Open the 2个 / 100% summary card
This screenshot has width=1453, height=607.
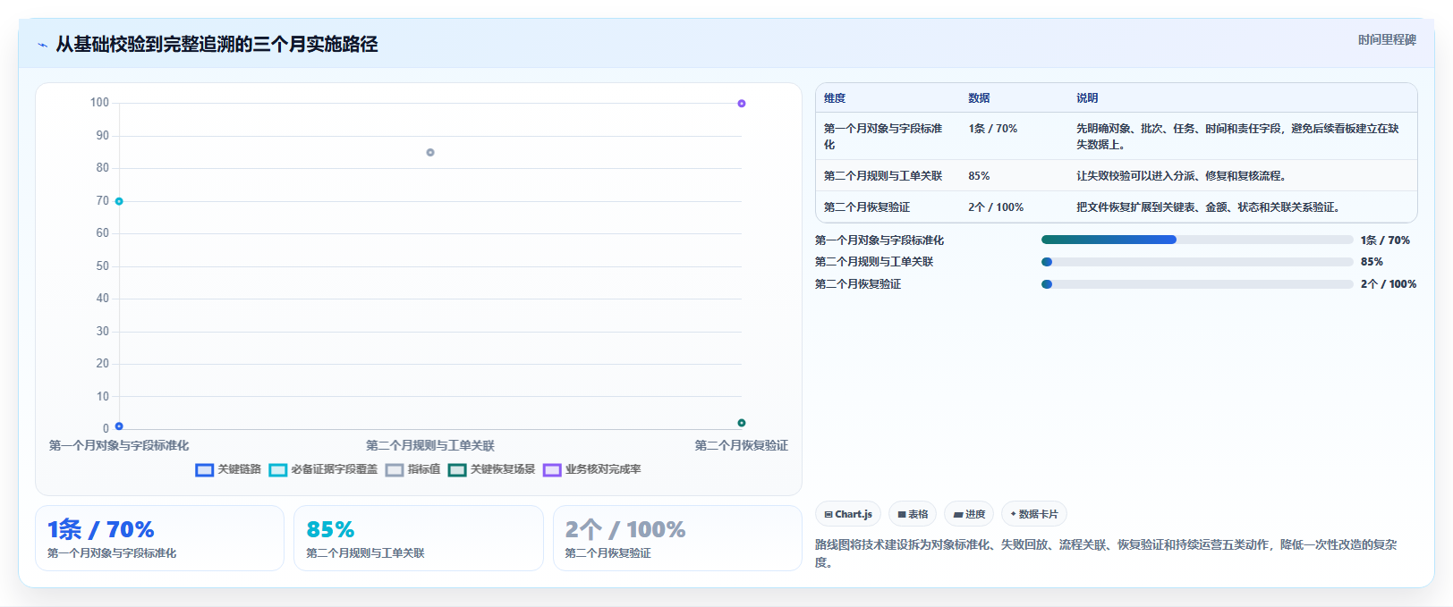(677, 538)
